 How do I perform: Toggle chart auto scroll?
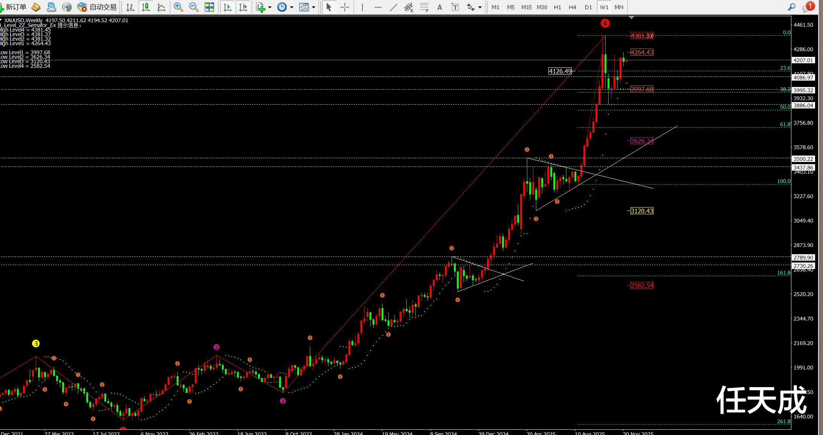tap(227, 7)
